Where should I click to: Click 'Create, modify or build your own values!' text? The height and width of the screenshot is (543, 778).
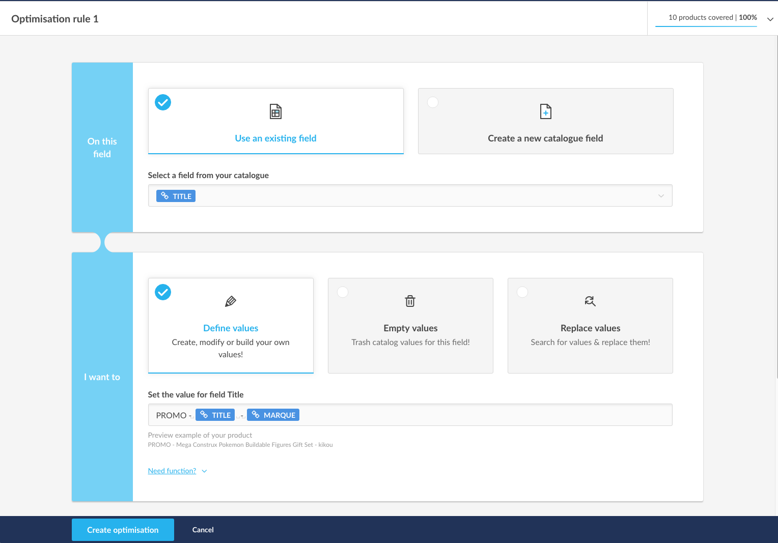coord(231,348)
